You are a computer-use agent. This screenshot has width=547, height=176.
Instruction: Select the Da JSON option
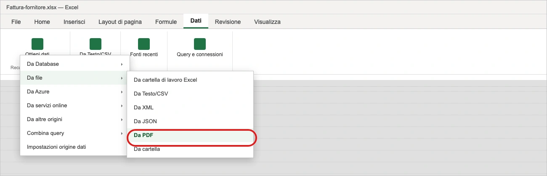click(x=190, y=121)
